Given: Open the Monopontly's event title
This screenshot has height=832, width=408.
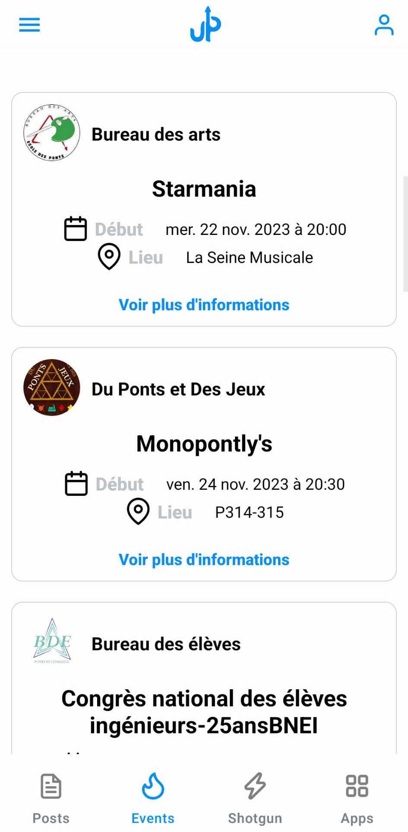Looking at the screenshot, I should [204, 444].
